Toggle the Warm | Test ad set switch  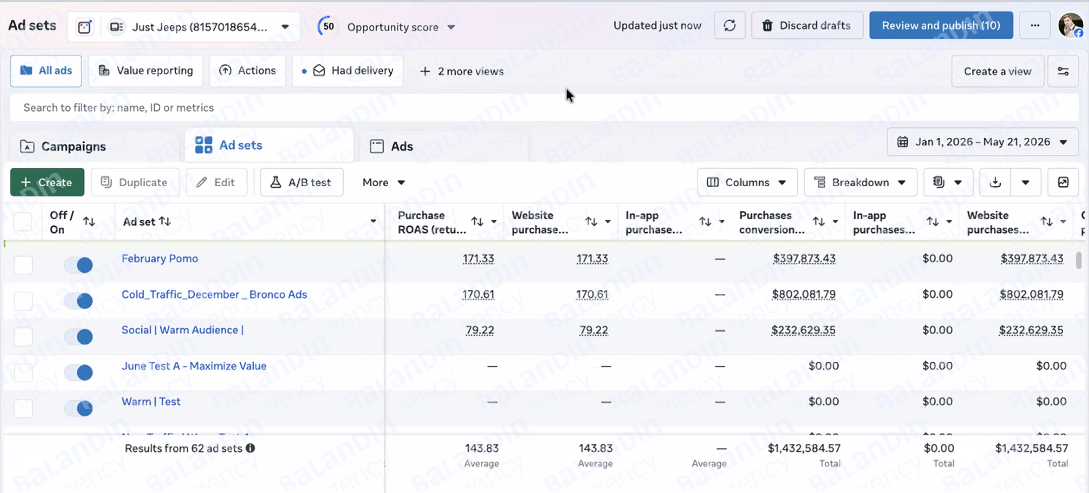click(x=78, y=408)
